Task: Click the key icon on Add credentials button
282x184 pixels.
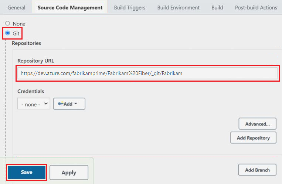Action: coord(61,104)
